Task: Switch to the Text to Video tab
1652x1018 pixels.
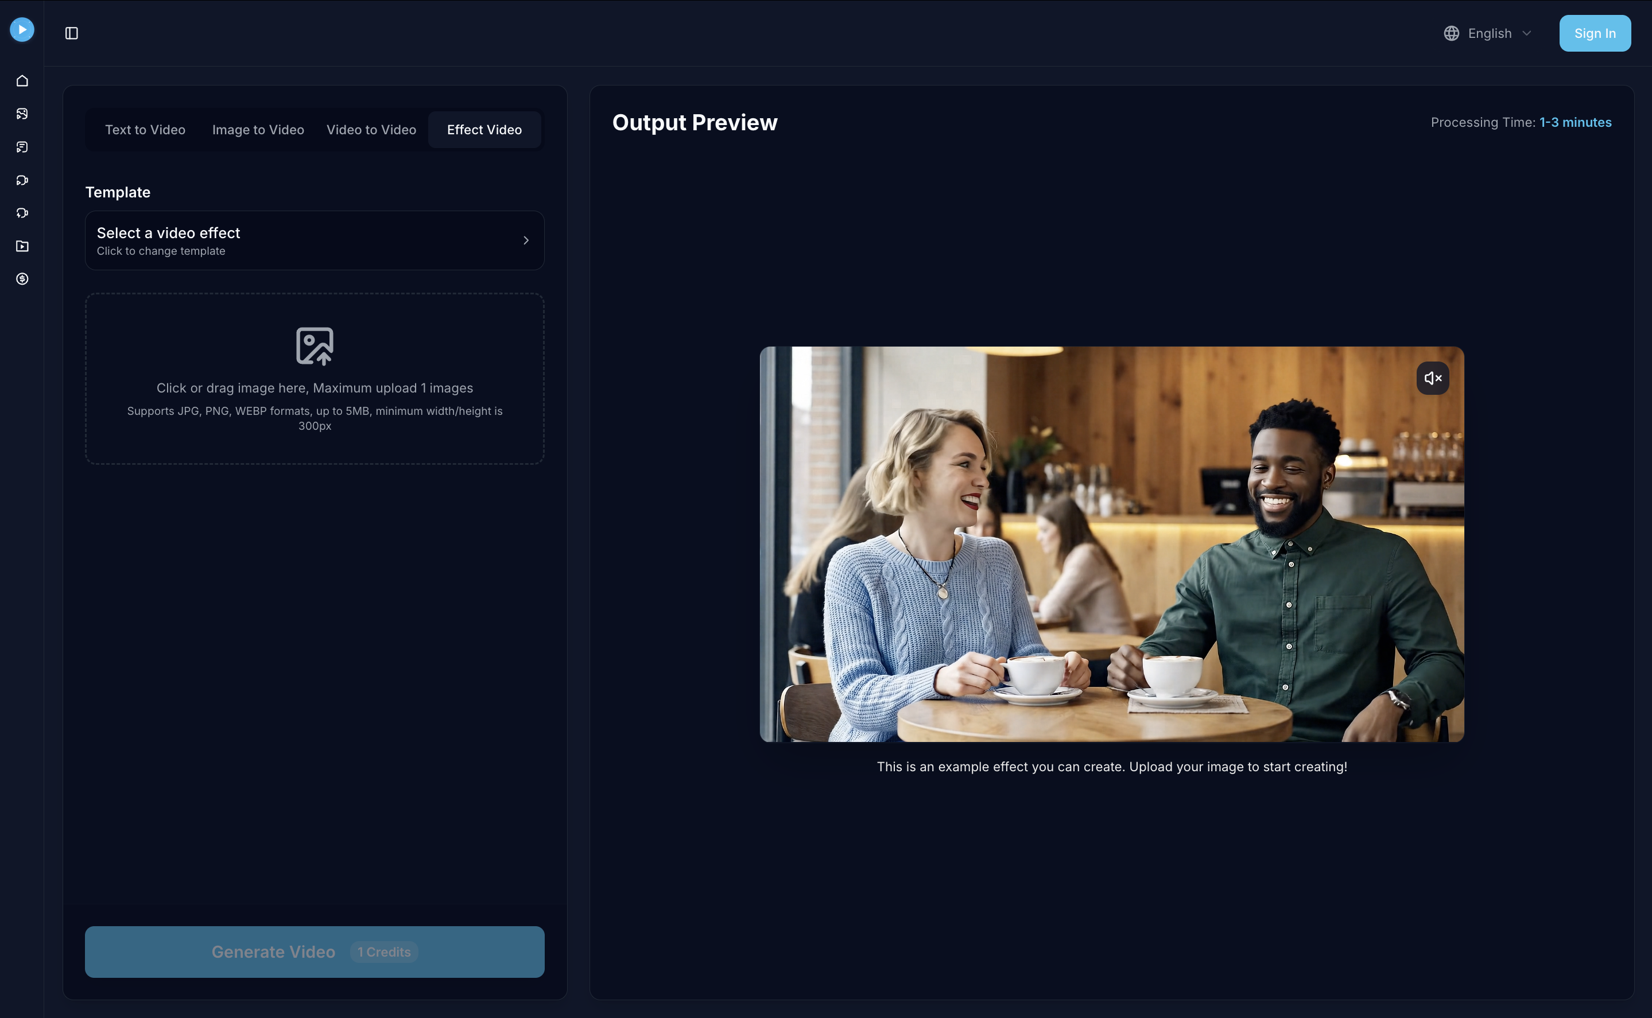Action: [145, 129]
